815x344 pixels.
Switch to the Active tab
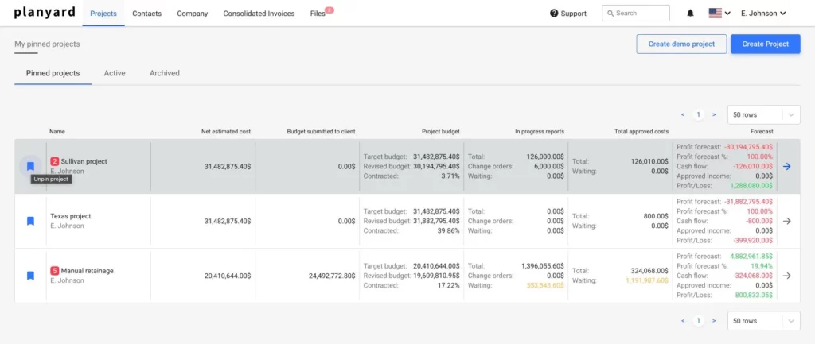coord(115,73)
